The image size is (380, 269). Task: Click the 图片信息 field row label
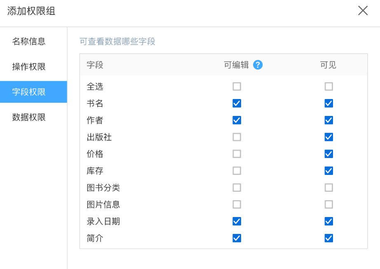pyautogui.click(x=103, y=205)
